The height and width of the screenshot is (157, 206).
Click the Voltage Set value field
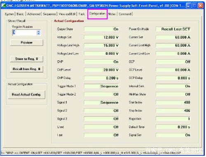(x=101, y=37)
